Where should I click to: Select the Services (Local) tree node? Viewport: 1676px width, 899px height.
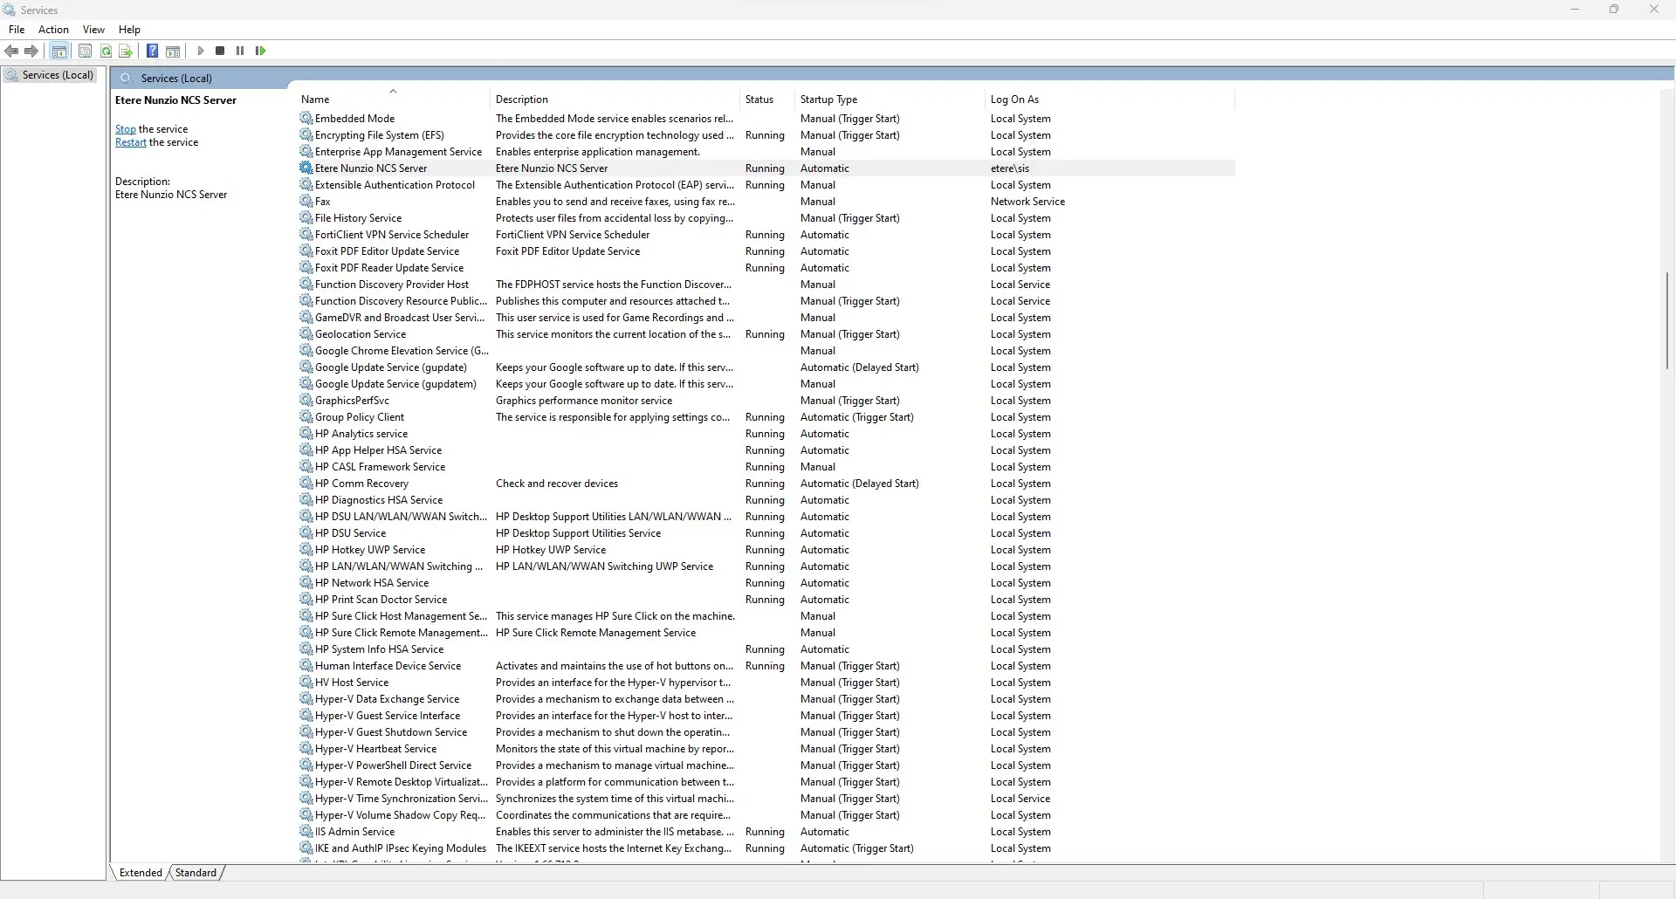58,75
